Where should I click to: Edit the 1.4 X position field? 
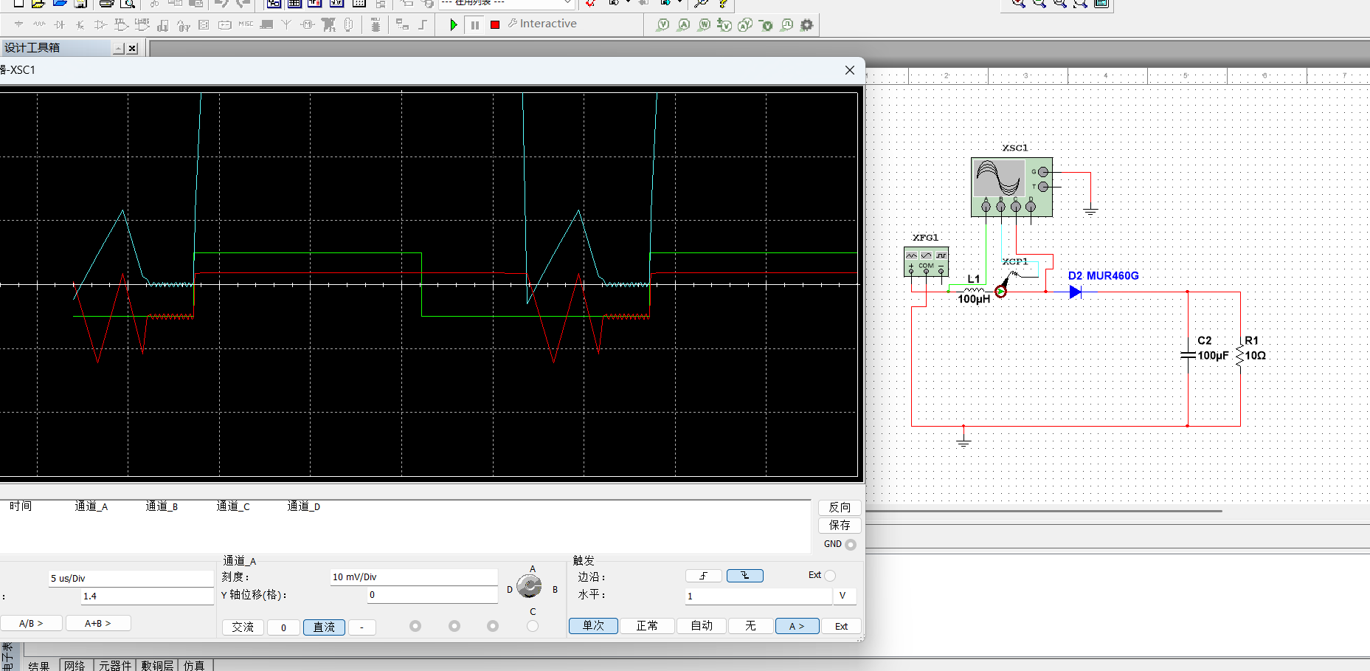click(147, 596)
